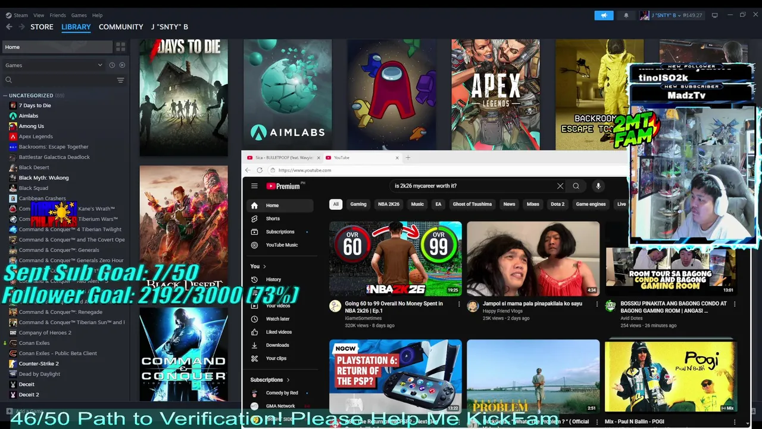
Task: Open the Help menu in Steam
Action: [98, 15]
